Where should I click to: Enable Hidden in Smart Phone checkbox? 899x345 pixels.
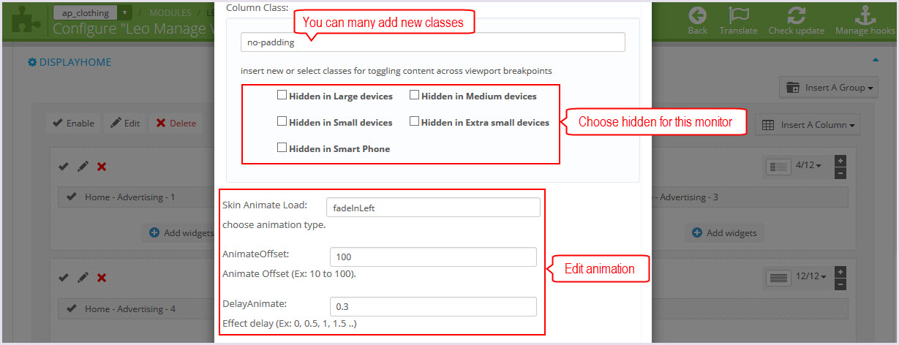(282, 148)
